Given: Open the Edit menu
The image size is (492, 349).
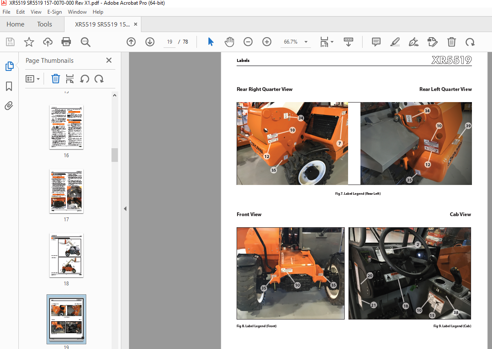Looking at the screenshot, I should tap(20, 12).
